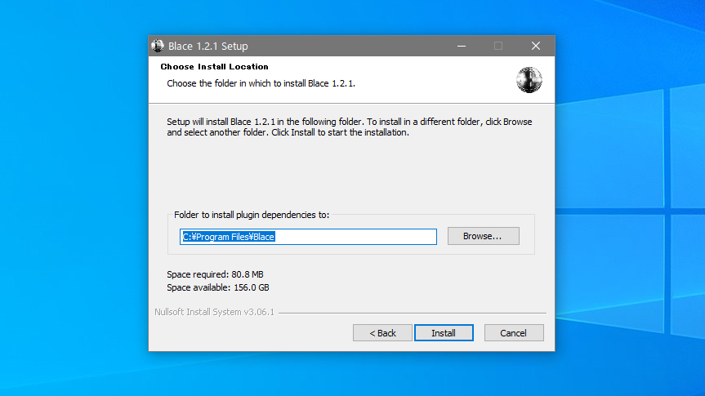Go back with the < Back button
This screenshot has width=705, height=396.
382,333
